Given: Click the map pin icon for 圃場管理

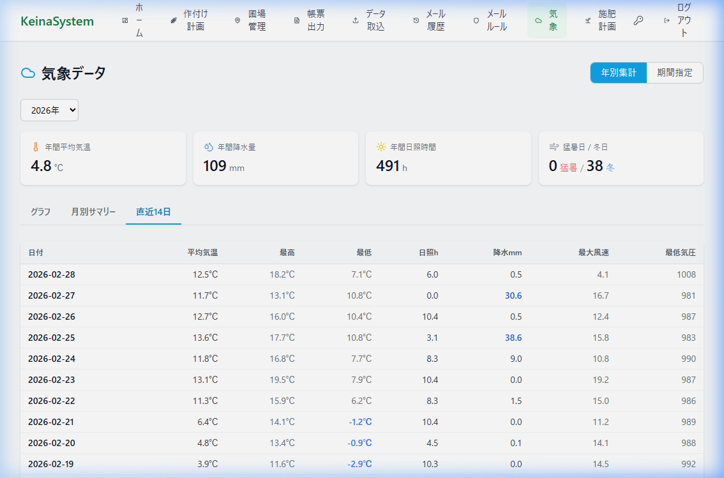Looking at the screenshot, I should pos(238,20).
